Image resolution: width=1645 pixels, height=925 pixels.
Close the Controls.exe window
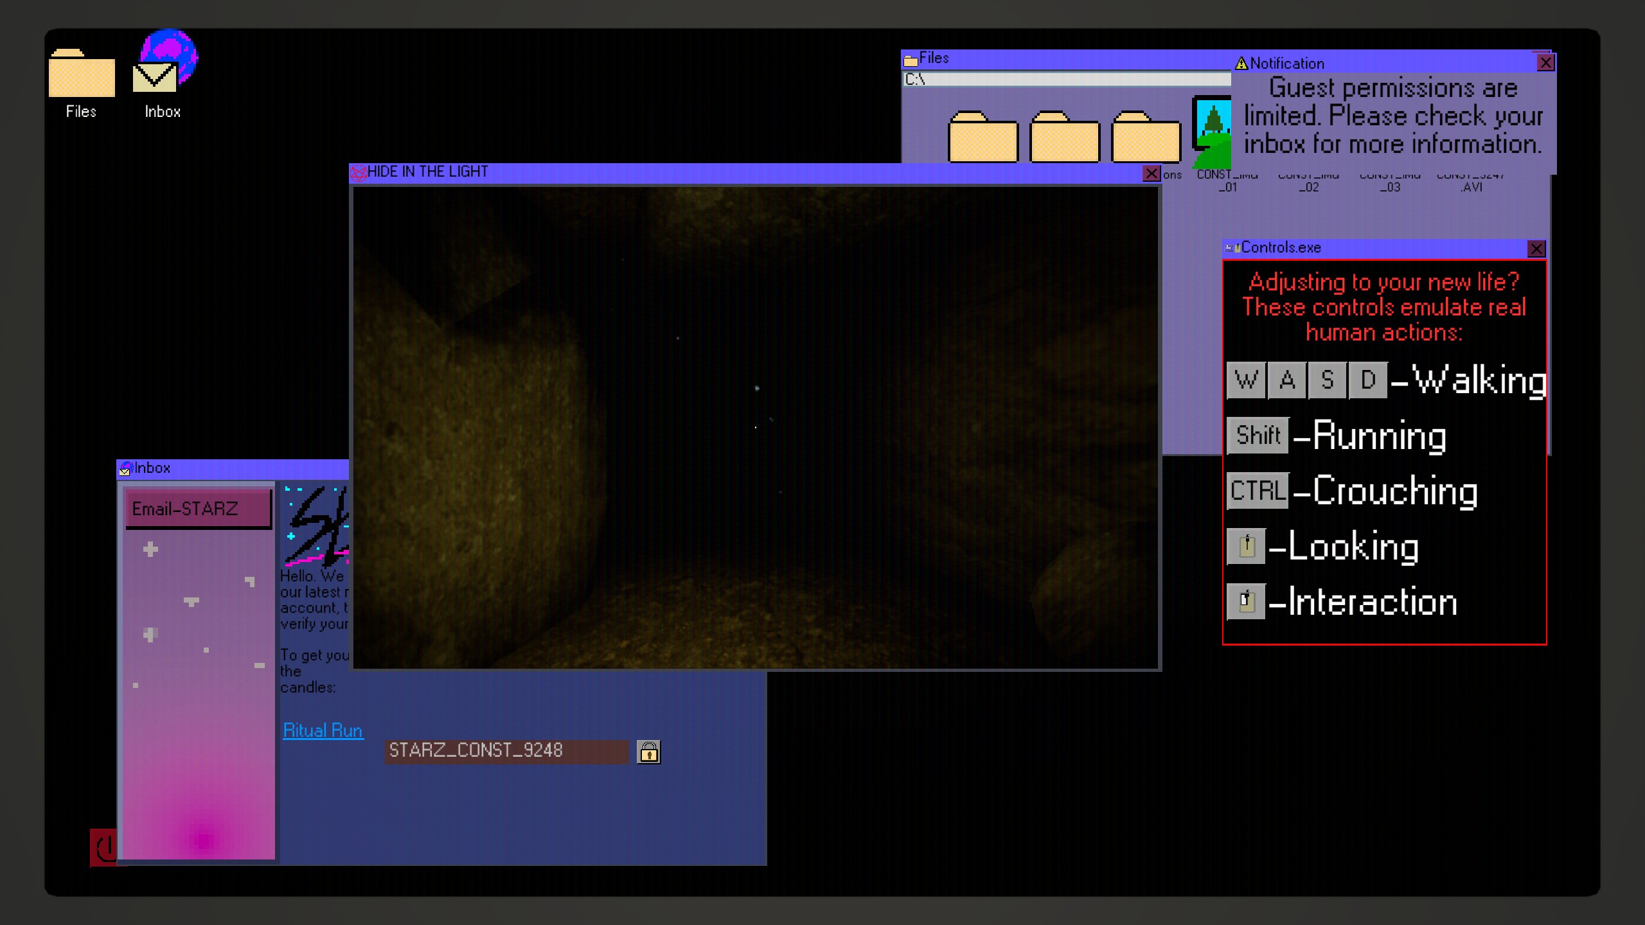(x=1536, y=249)
